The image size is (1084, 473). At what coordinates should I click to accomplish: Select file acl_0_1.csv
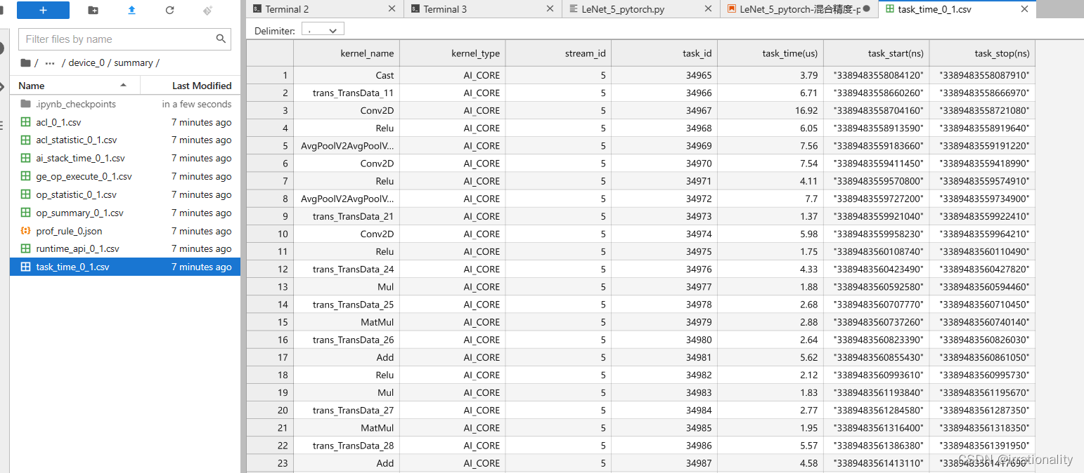[125, 122]
